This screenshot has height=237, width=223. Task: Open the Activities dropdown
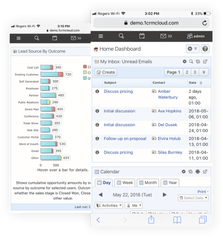(109, 205)
